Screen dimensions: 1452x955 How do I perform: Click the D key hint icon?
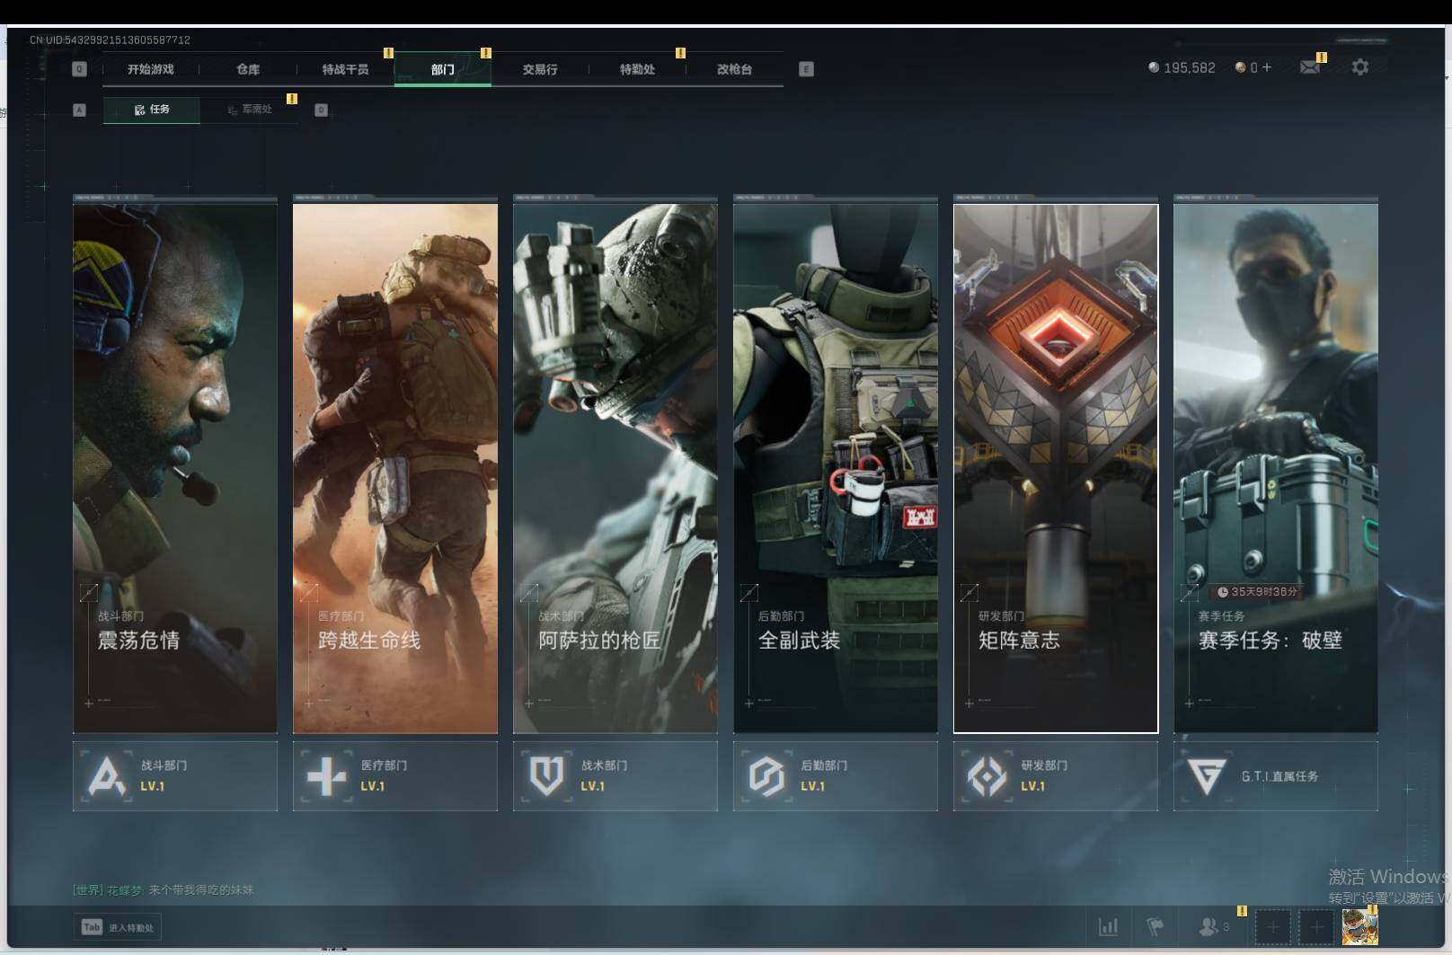coord(321,110)
